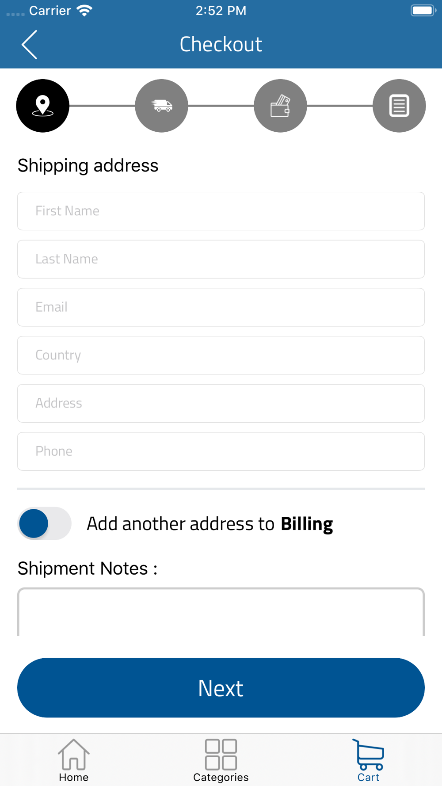Click inside the Shipment Notes text area
The height and width of the screenshot is (786, 442).
221,612
